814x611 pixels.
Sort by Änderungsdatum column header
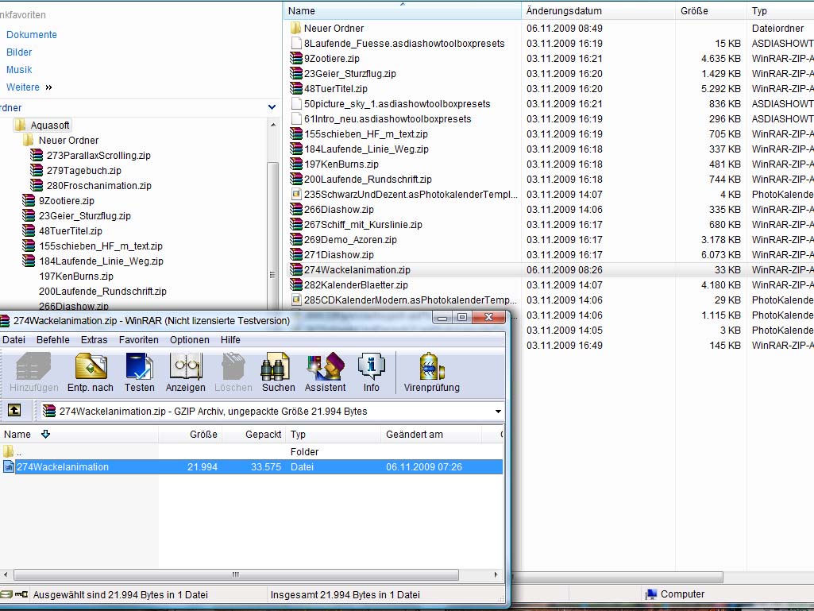tap(564, 11)
